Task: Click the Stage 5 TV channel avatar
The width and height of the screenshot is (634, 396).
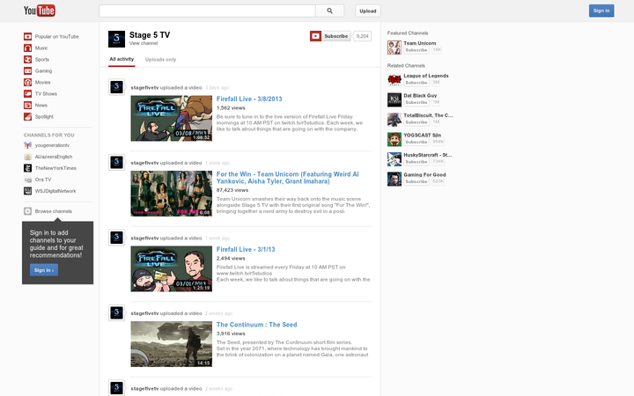Action: [116, 39]
